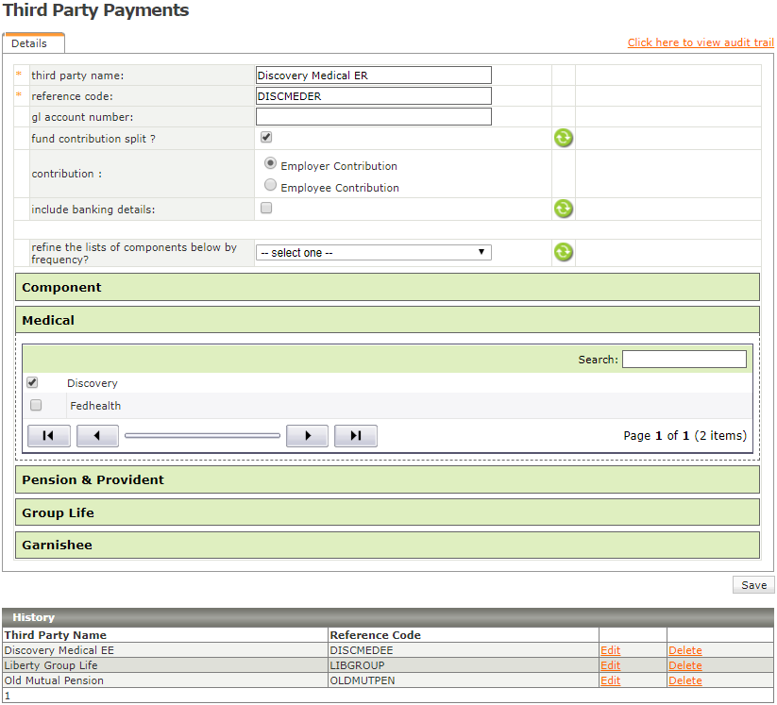Go to last page of Medical list

pos(356,436)
